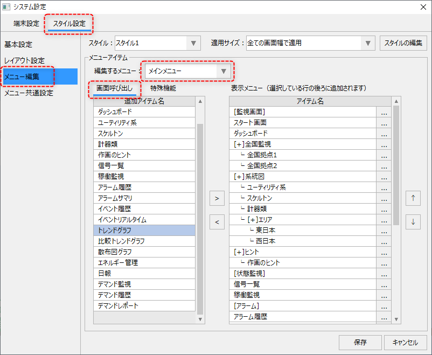The width and height of the screenshot is (432, 355).
Task: Click the '<' remove item button
Action: 216,221
